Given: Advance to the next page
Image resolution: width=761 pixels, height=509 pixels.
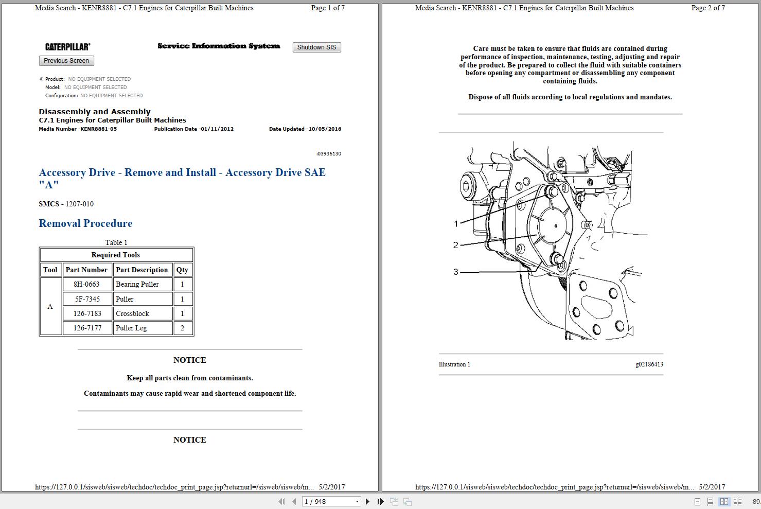Looking at the screenshot, I should (367, 501).
